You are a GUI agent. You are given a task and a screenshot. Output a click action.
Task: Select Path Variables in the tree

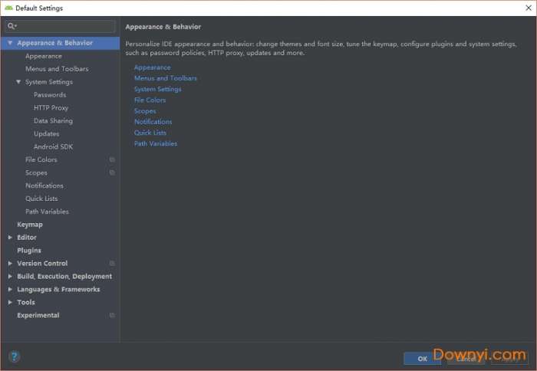click(x=47, y=212)
